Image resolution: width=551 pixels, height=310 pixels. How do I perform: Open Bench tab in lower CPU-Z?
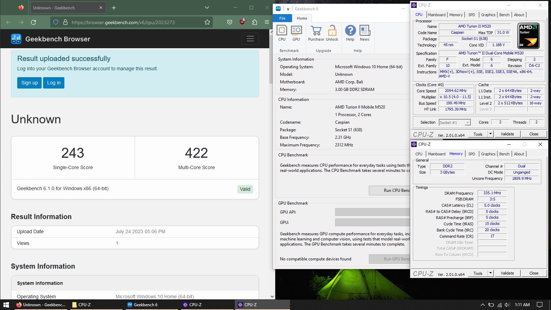504,154
